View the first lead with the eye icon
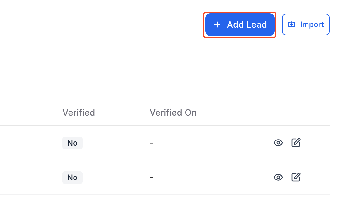This screenshot has width=344, height=198. coord(278,143)
